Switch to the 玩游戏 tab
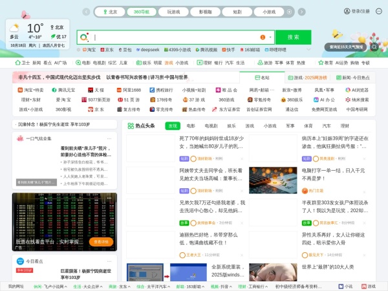The height and width of the screenshot is (291, 388). coord(173,12)
